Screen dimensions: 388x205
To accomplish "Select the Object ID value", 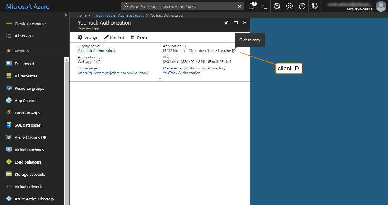I will (x=197, y=61).
